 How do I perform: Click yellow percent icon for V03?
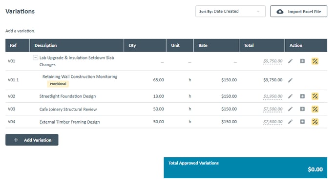315,109
